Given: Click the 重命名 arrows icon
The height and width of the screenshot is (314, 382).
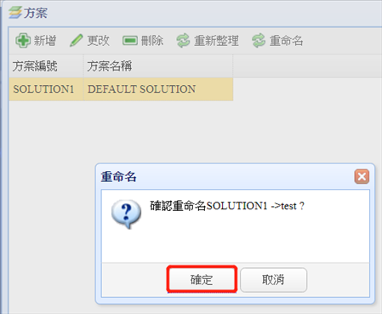Looking at the screenshot, I should 259,41.
